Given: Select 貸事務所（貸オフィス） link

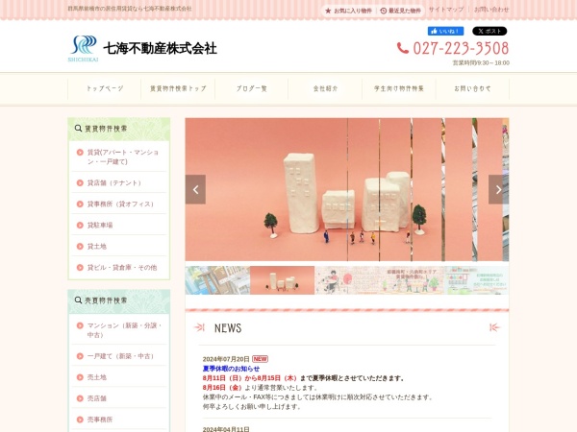Looking at the screenshot, I should coord(119,204).
